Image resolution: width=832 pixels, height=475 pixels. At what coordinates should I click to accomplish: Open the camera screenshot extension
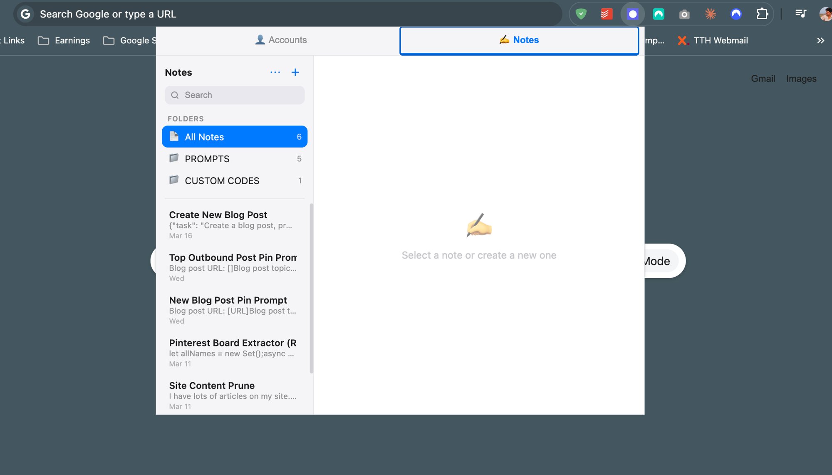click(684, 15)
